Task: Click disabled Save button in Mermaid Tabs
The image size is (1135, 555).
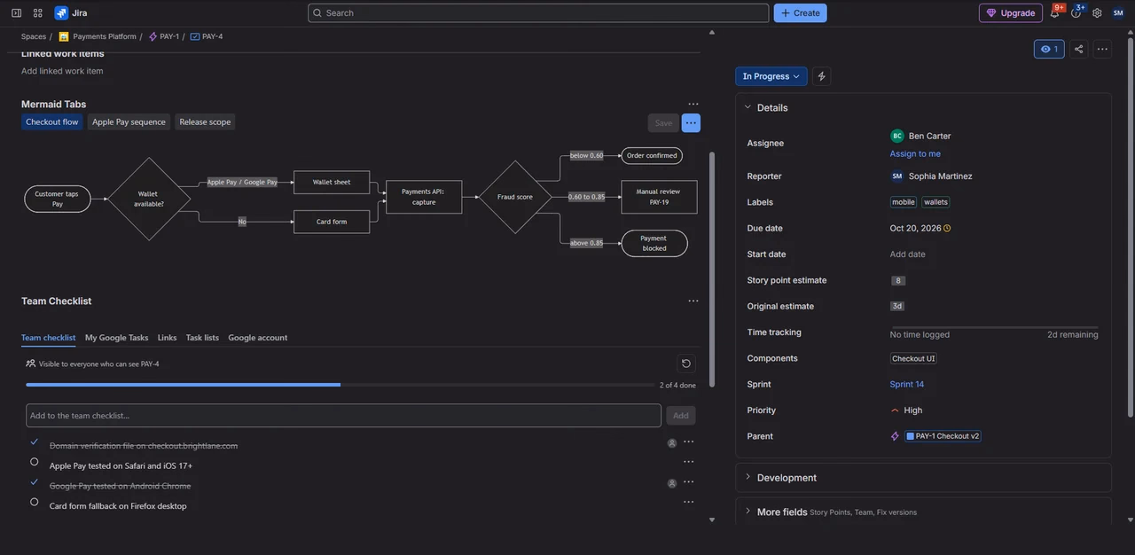Action: (x=663, y=123)
